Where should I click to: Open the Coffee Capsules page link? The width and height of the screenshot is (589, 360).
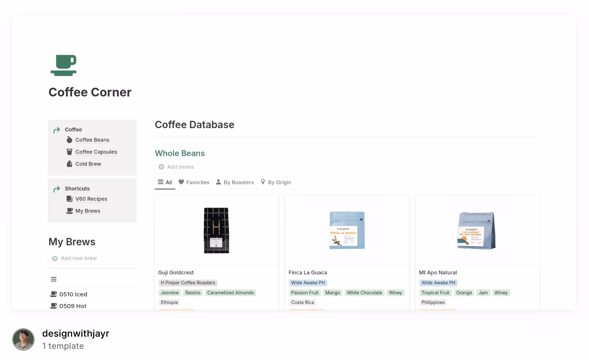pos(96,152)
